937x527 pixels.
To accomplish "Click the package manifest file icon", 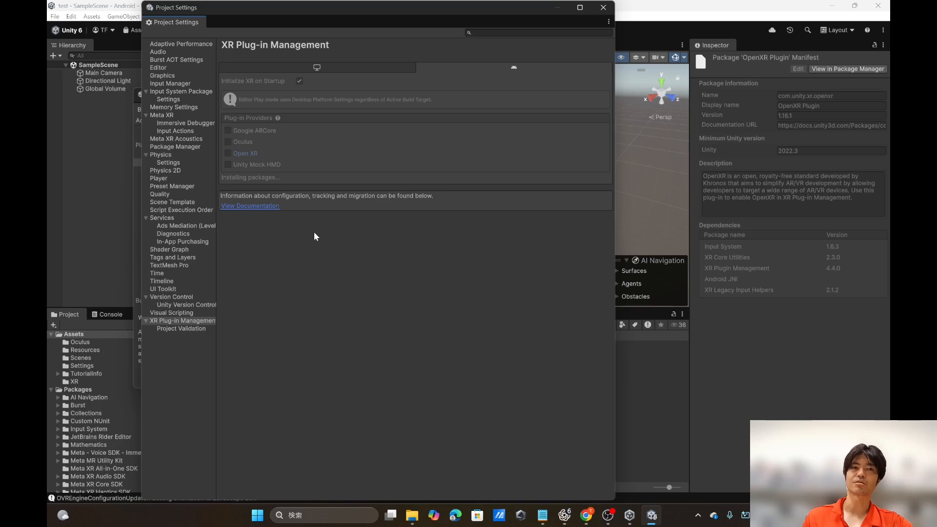I will point(701,62).
